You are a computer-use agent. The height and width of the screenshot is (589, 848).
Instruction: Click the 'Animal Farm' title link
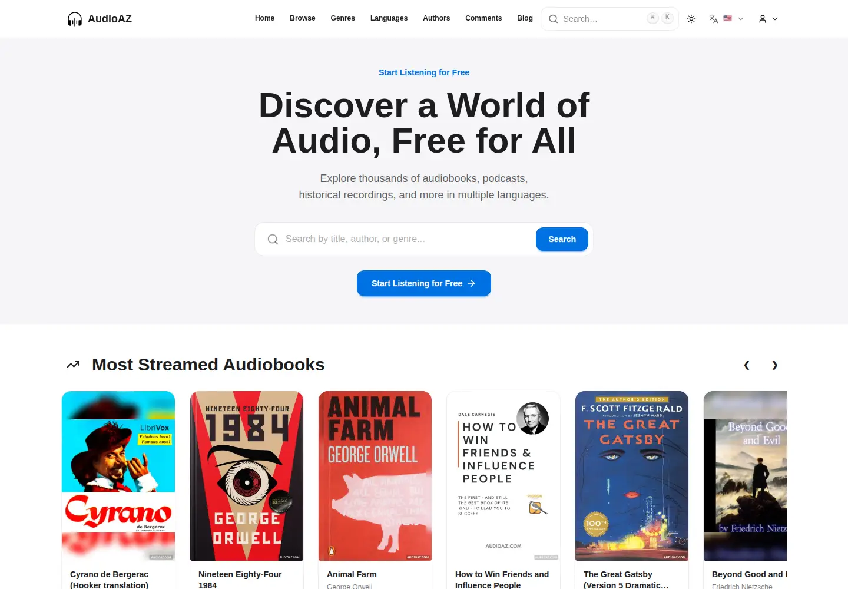[x=352, y=574]
